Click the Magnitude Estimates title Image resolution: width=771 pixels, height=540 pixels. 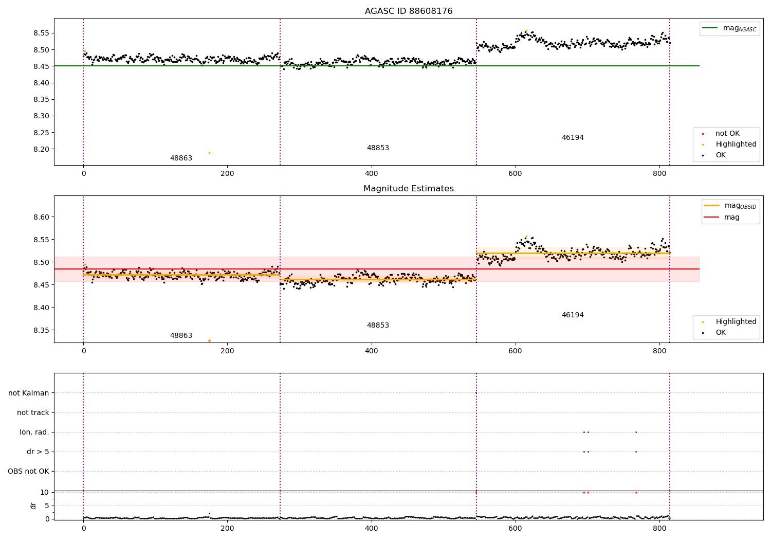[x=409, y=189]
